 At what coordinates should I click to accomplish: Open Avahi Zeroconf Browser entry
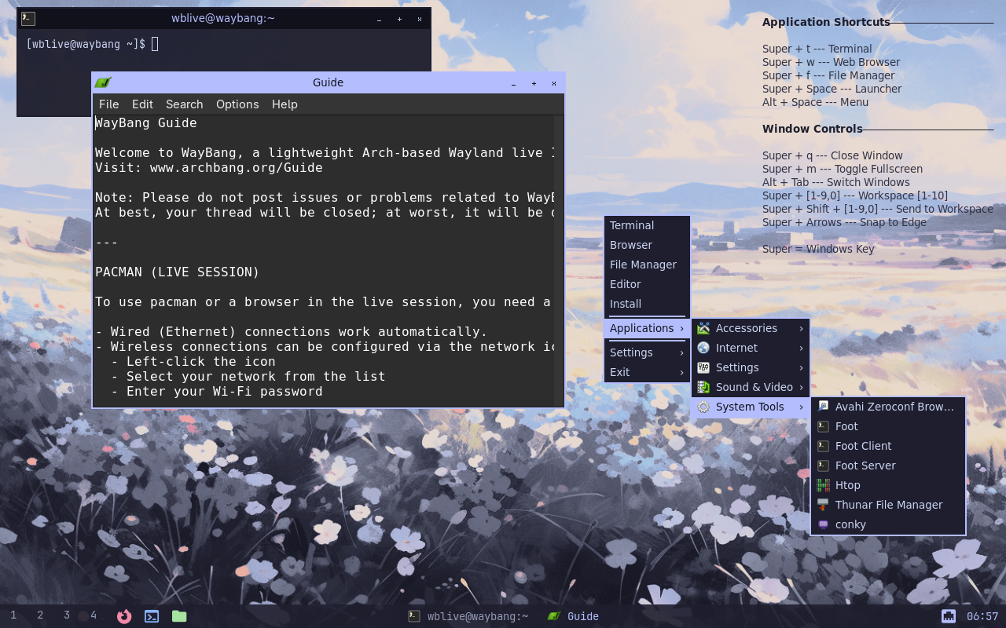click(x=894, y=407)
